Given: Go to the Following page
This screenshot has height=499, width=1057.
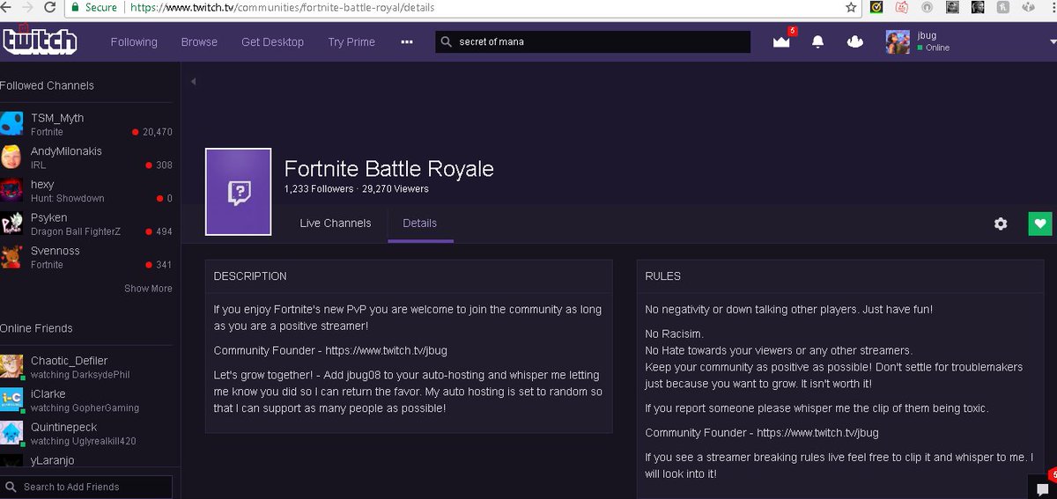Looking at the screenshot, I should coord(134,42).
